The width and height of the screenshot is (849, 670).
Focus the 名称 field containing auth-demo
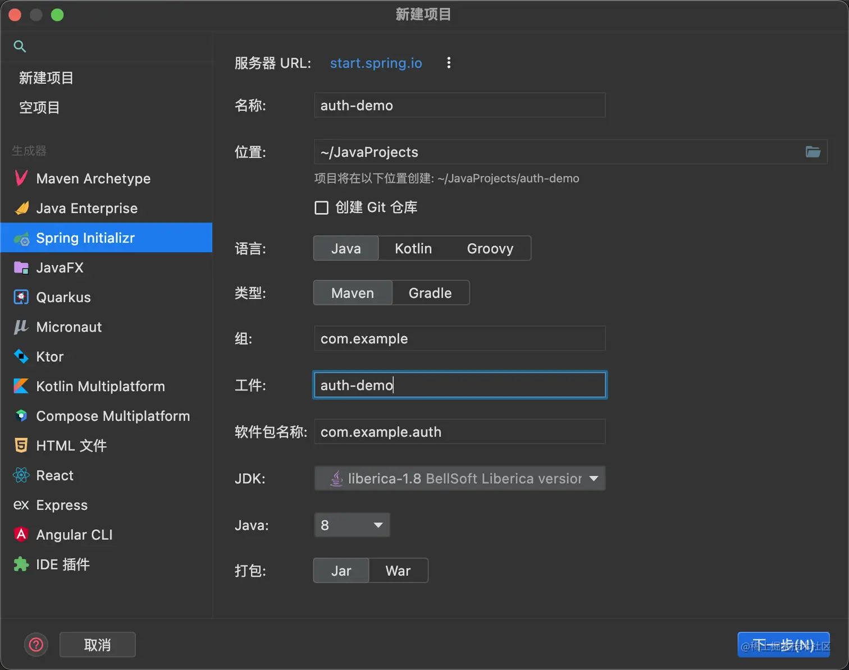[459, 105]
